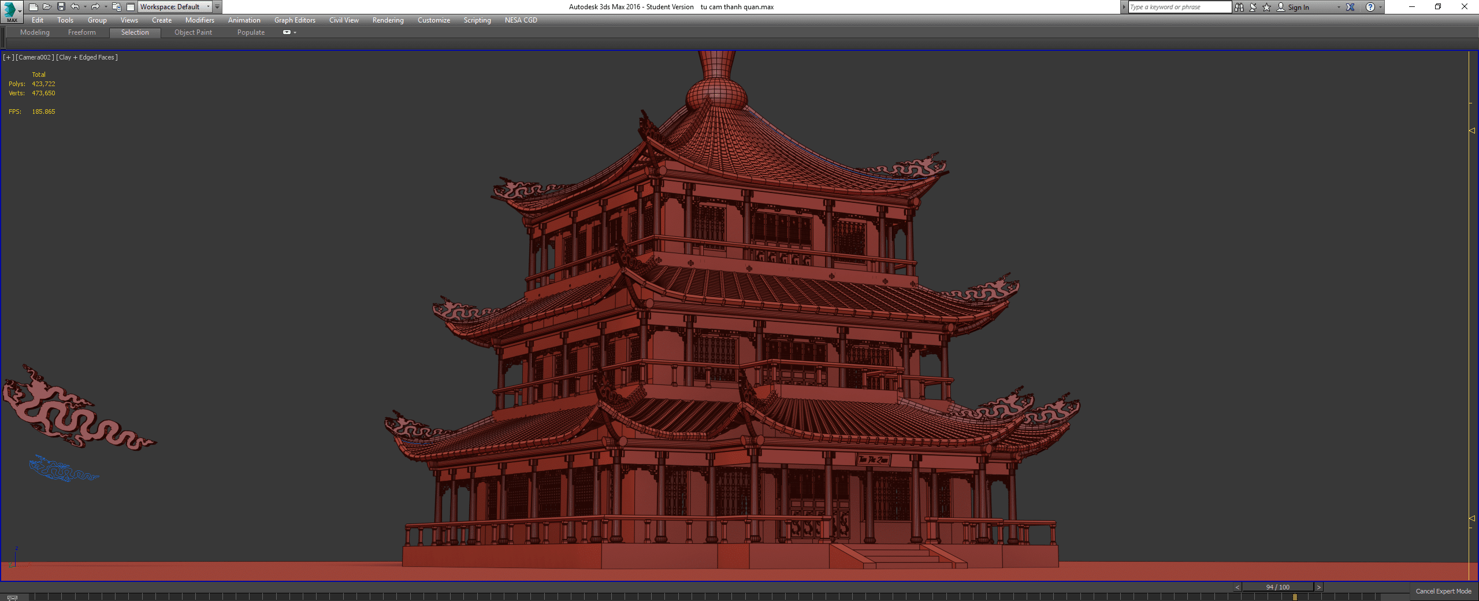1479x601 pixels.
Task: Click the binoculars search icon
Action: [x=1239, y=7]
